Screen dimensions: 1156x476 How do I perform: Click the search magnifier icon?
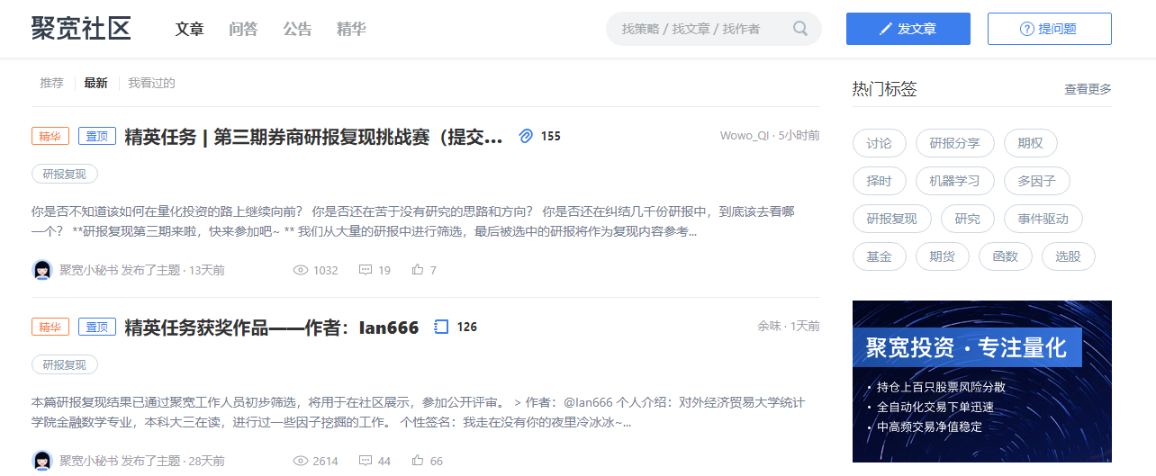tap(800, 29)
